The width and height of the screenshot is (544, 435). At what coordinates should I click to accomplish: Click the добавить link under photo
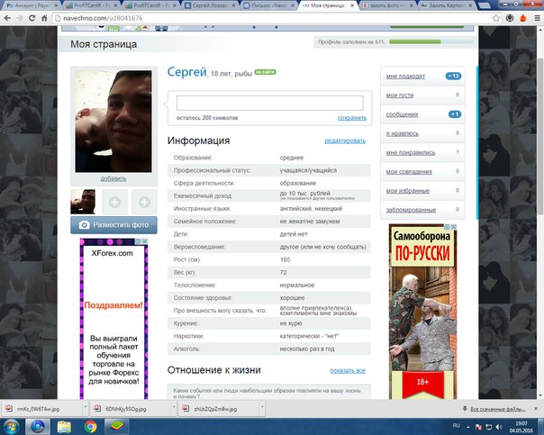coord(113,178)
